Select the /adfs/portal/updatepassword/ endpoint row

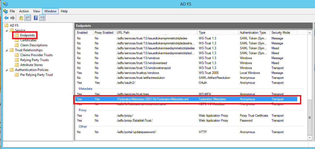click(x=186, y=132)
